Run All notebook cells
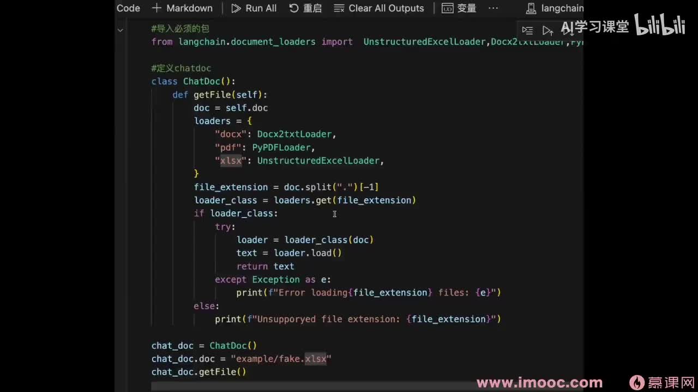Image resolution: width=698 pixels, height=392 pixels. 254,8
